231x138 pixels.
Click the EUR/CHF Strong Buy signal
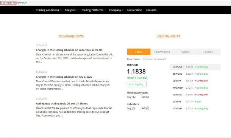201,109
